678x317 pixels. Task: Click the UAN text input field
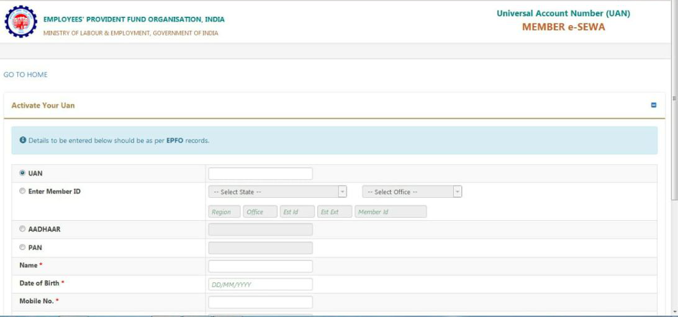click(260, 174)
